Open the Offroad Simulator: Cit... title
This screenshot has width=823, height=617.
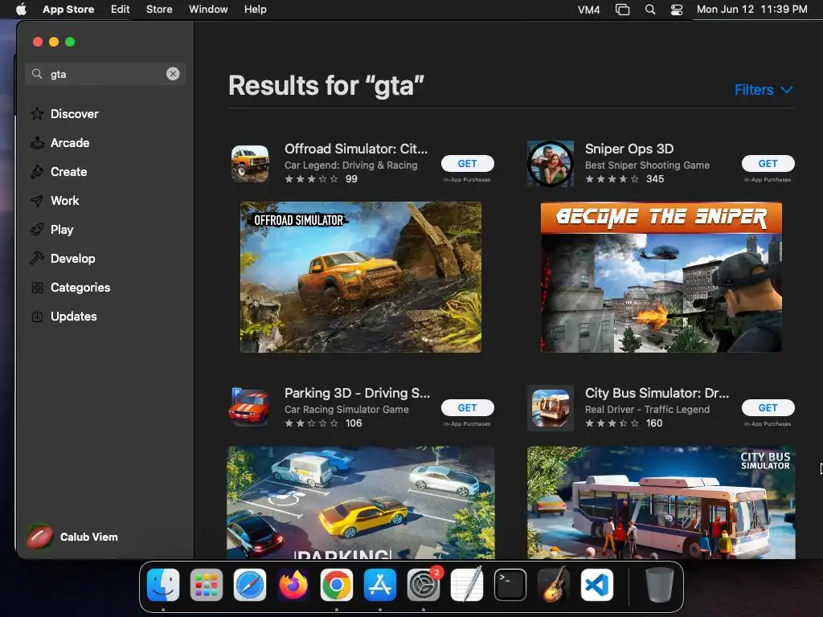click(356, 149)
